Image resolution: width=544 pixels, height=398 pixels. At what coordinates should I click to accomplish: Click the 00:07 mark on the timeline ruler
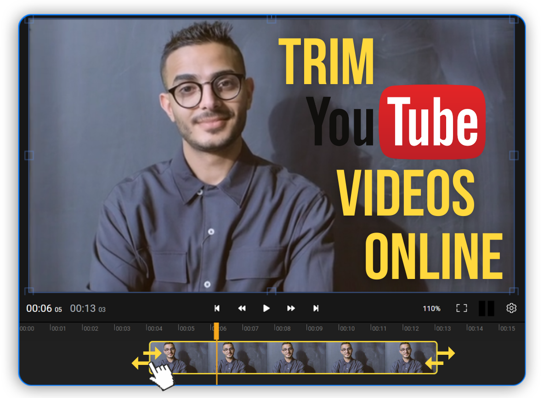pos(250,328)
